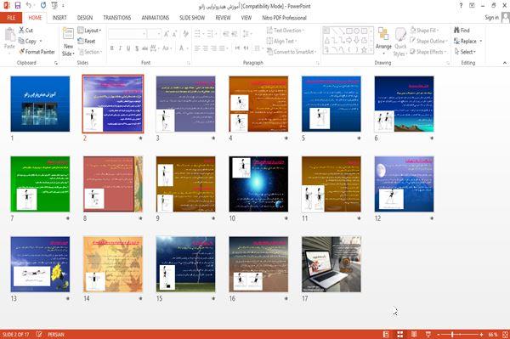Toggle Underline formatting button

128,48
